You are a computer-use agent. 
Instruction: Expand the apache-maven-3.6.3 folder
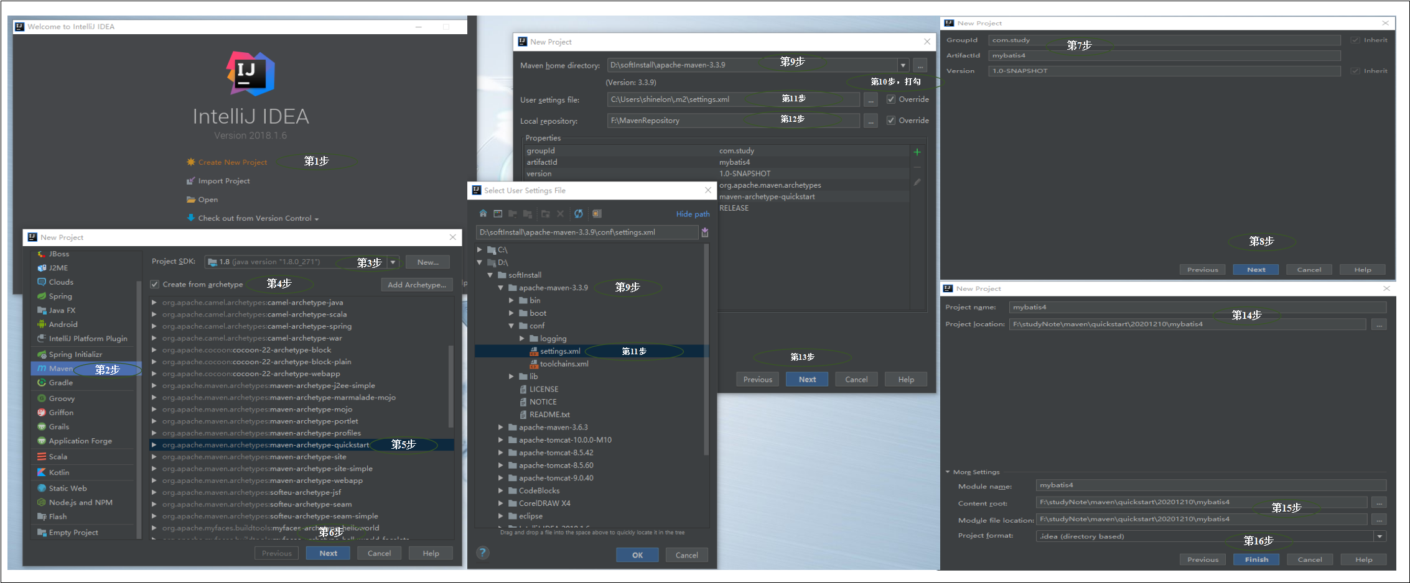coord(501,428)
